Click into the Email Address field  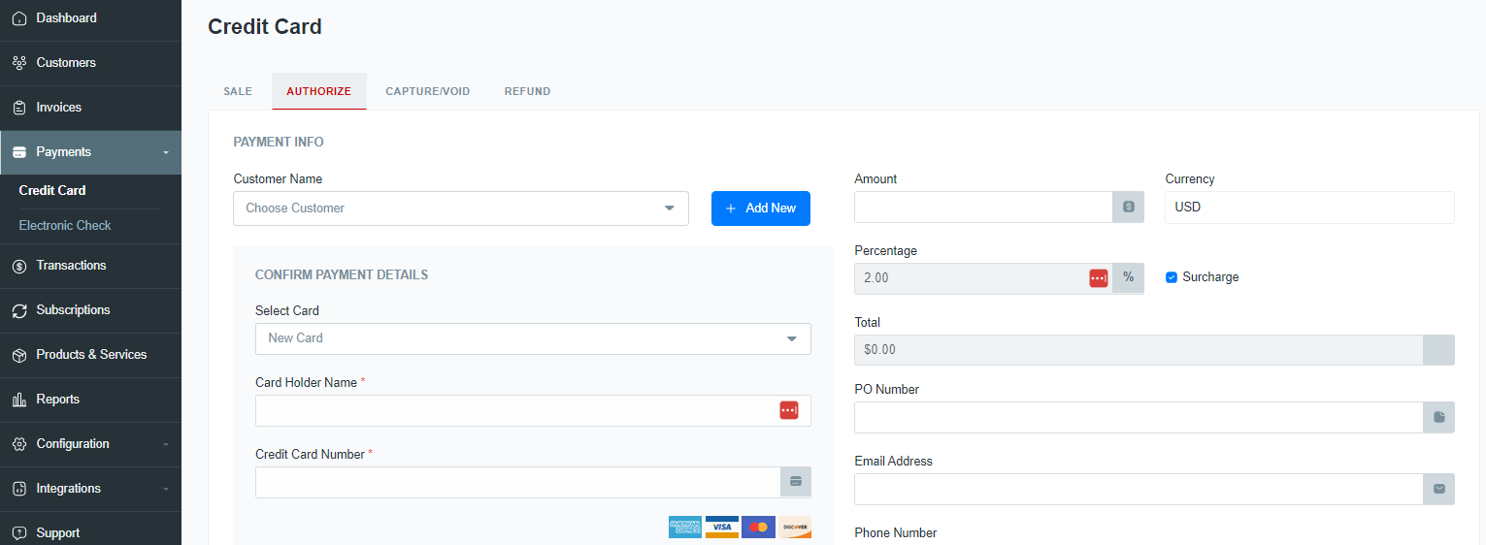pyautogui.click(x=1139, y=489)
